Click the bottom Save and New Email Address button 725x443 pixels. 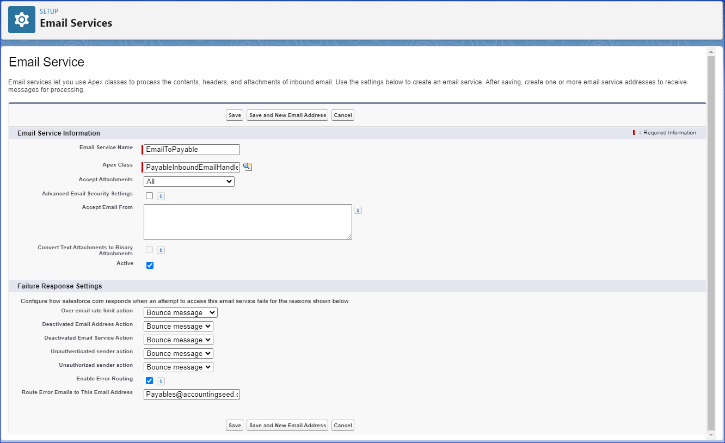click(287, 426)
